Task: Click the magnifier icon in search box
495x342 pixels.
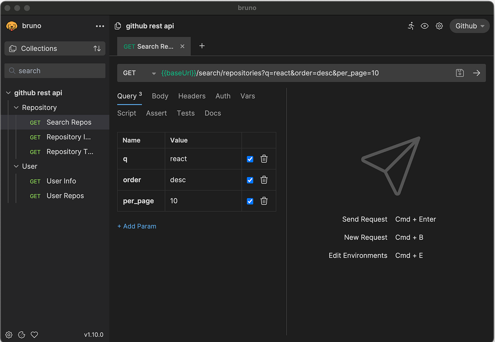Action: 12,71
